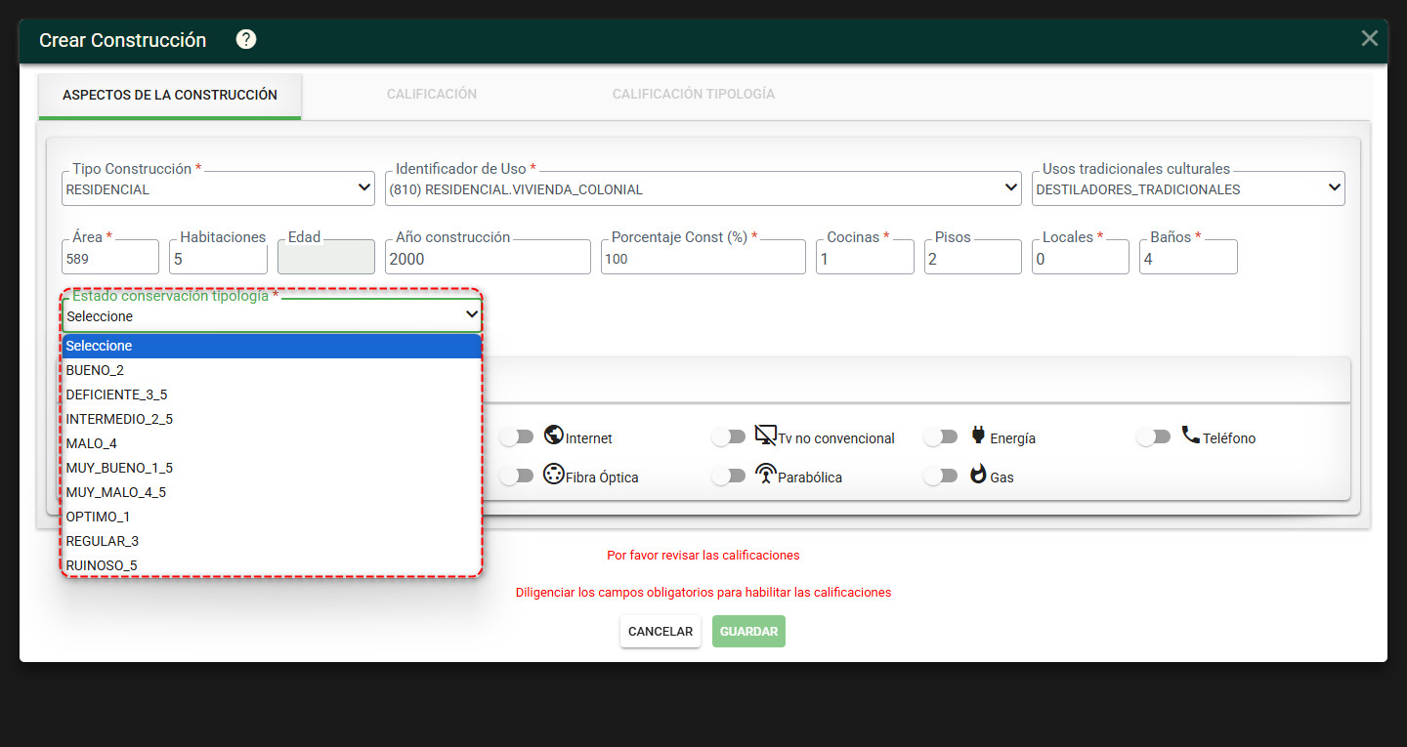This screenshot has width=1407, height=747.
Task: Click the Habitaciones input field
Action: pos(219,258)
